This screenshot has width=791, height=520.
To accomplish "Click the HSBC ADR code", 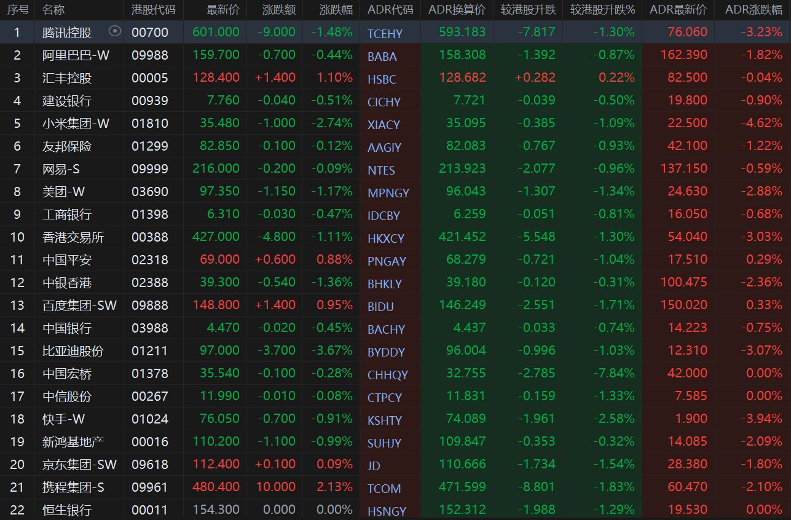I will (x=382, y=79).
